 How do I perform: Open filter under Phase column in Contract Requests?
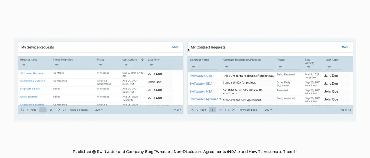click(280, 67)
